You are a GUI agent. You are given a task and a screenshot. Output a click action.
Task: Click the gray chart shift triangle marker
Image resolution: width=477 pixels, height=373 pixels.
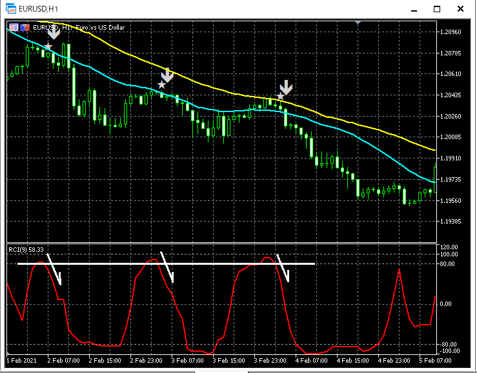[358, 23]
